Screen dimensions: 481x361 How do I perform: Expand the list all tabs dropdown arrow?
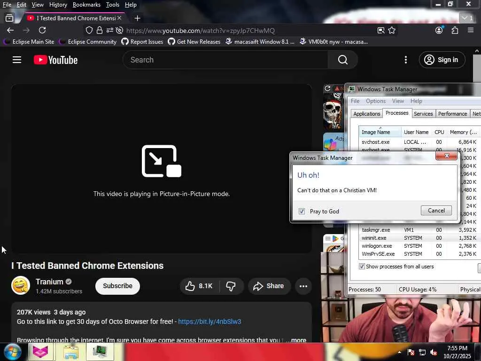pos(468,18)
